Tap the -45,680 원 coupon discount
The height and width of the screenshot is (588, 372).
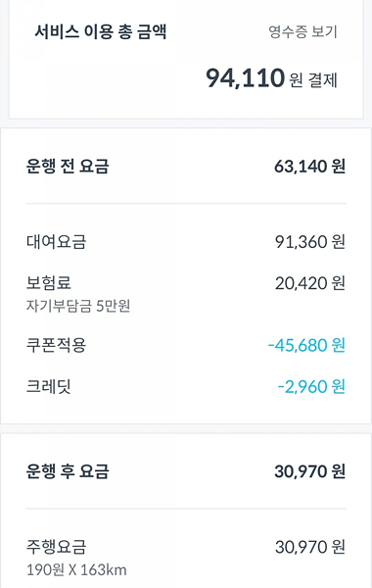pyautogui.click(x=306, y=345)
